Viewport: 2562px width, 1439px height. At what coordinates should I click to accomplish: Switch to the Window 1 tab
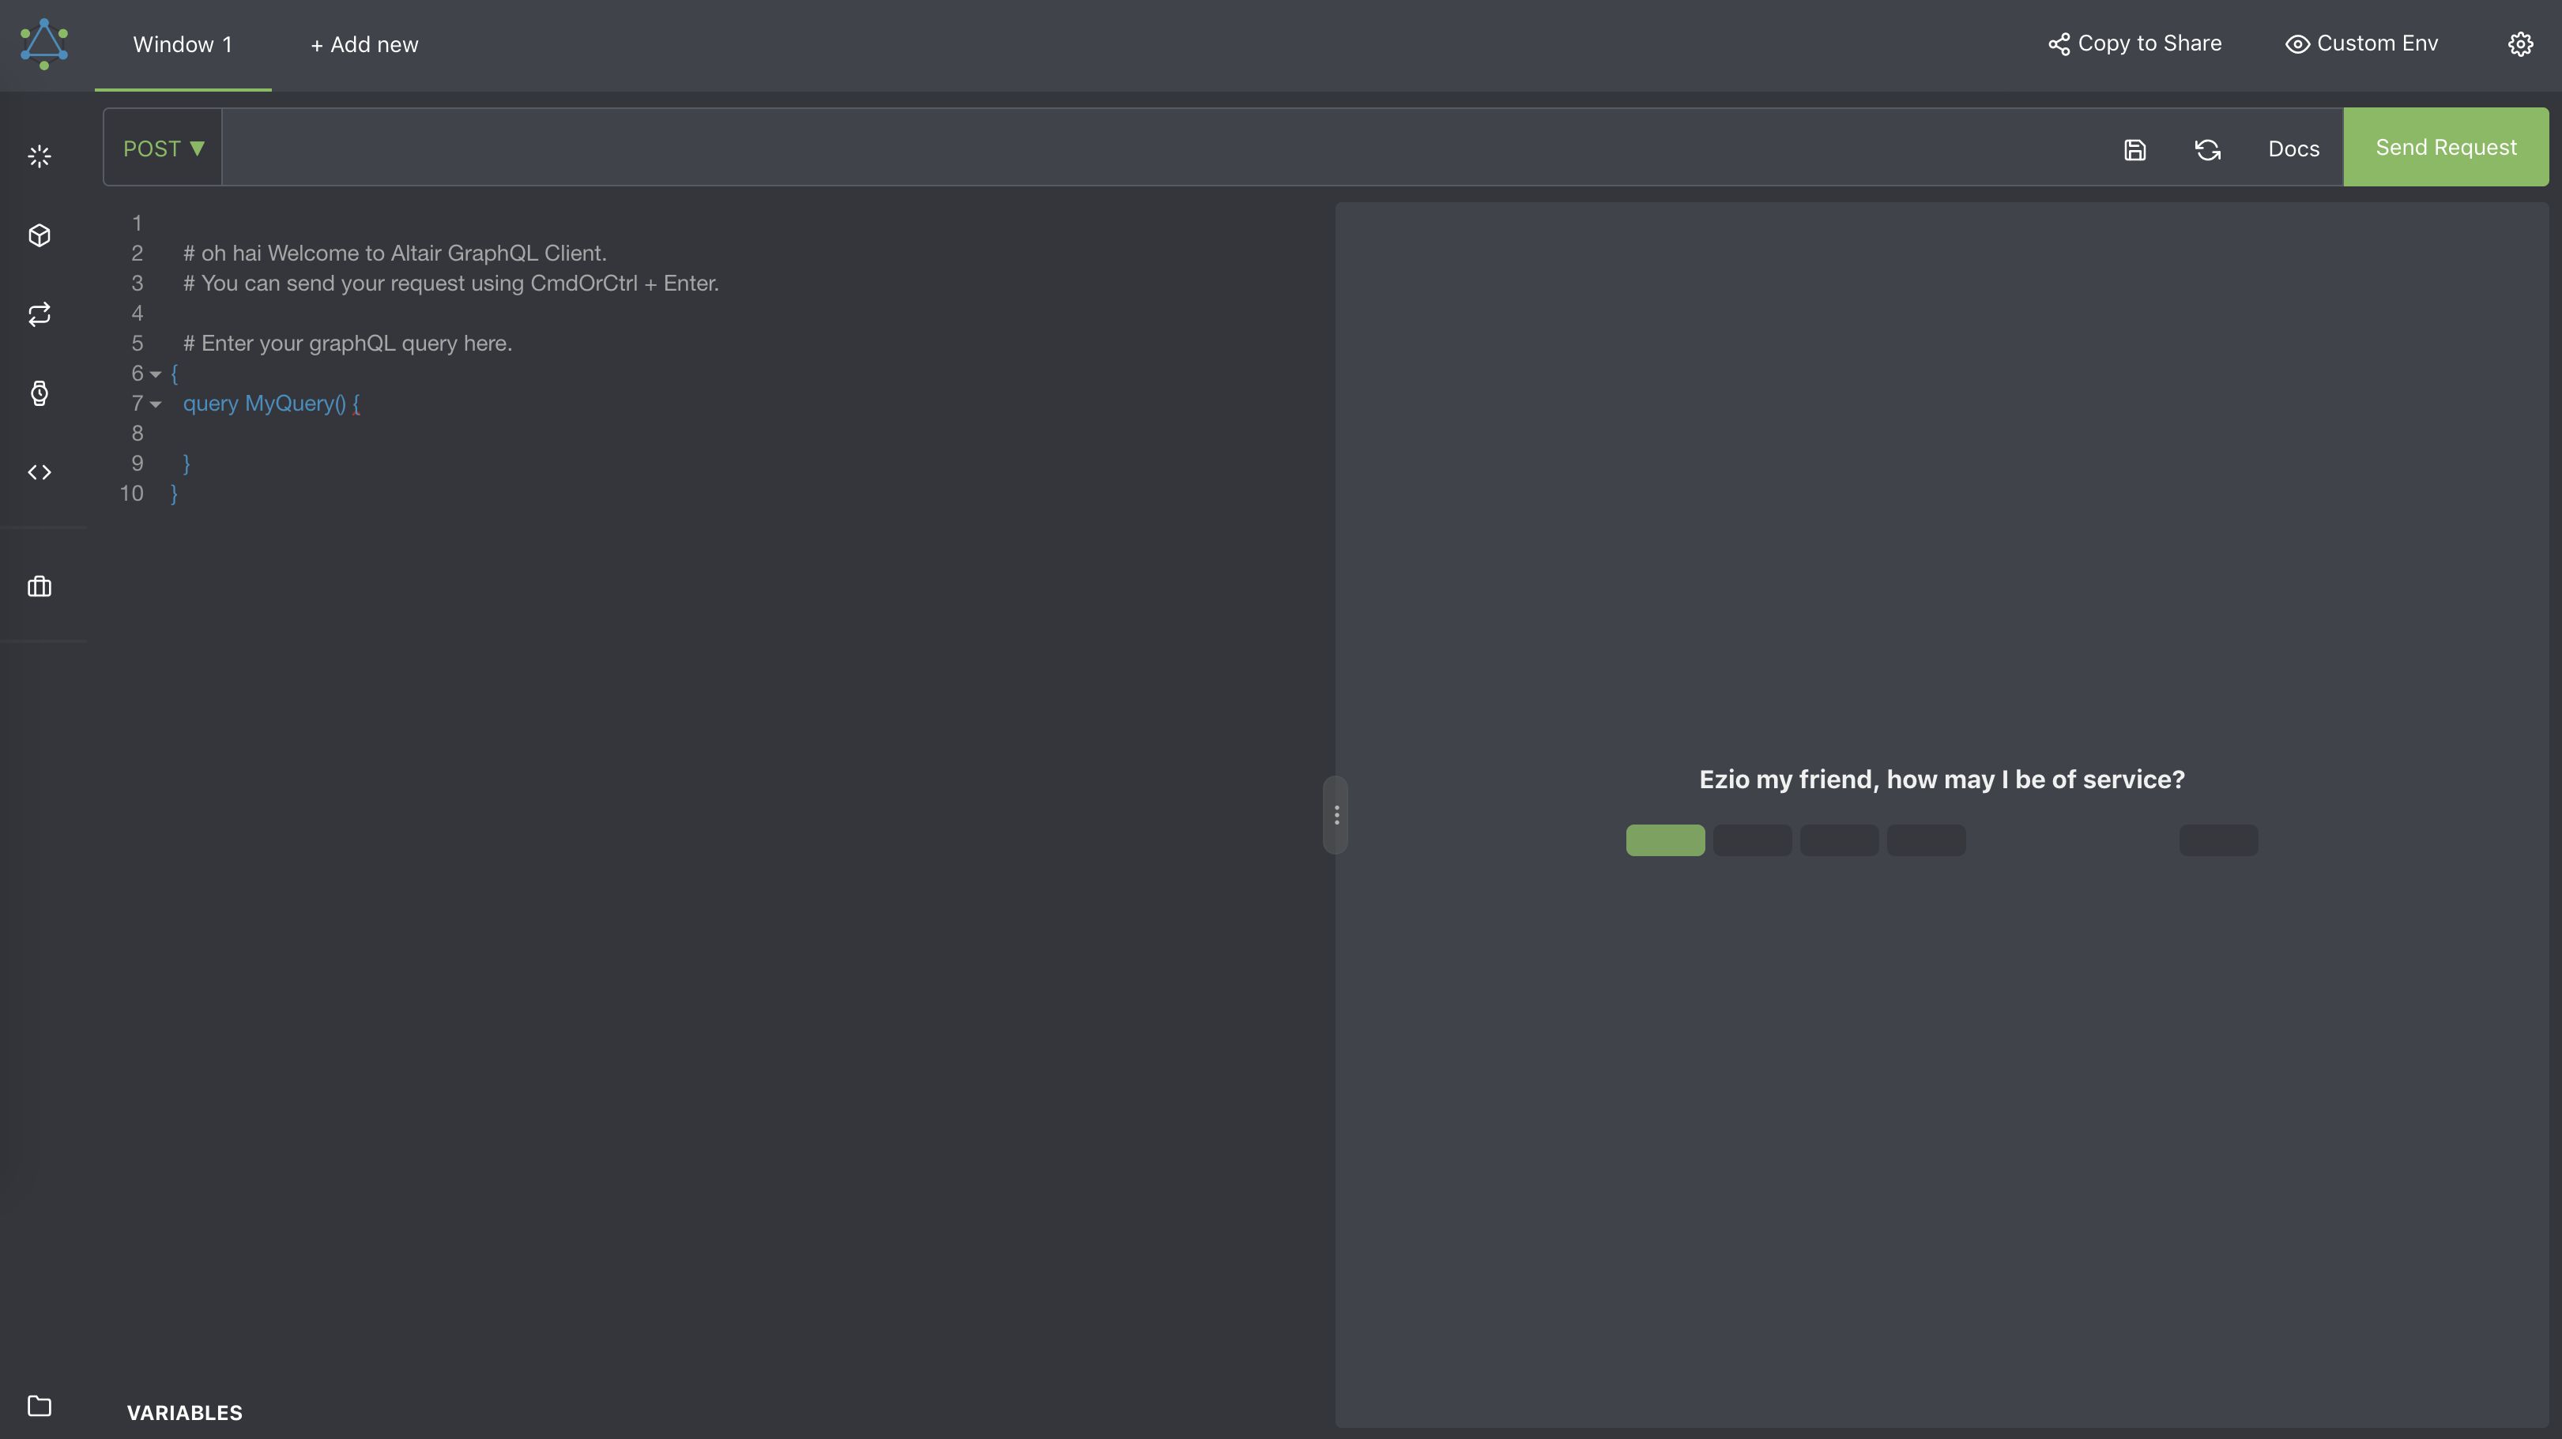[183, 45]
